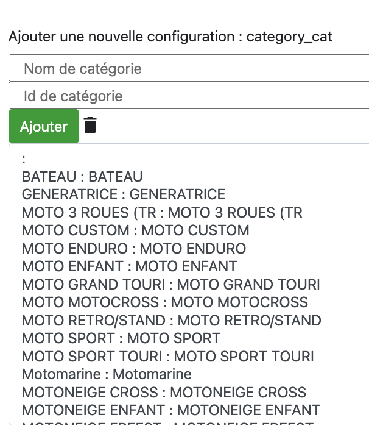The image size is (369, 434).
Task: Pick the MOTONEIGE ENFANT entry
Action: (x=171, y=410)
